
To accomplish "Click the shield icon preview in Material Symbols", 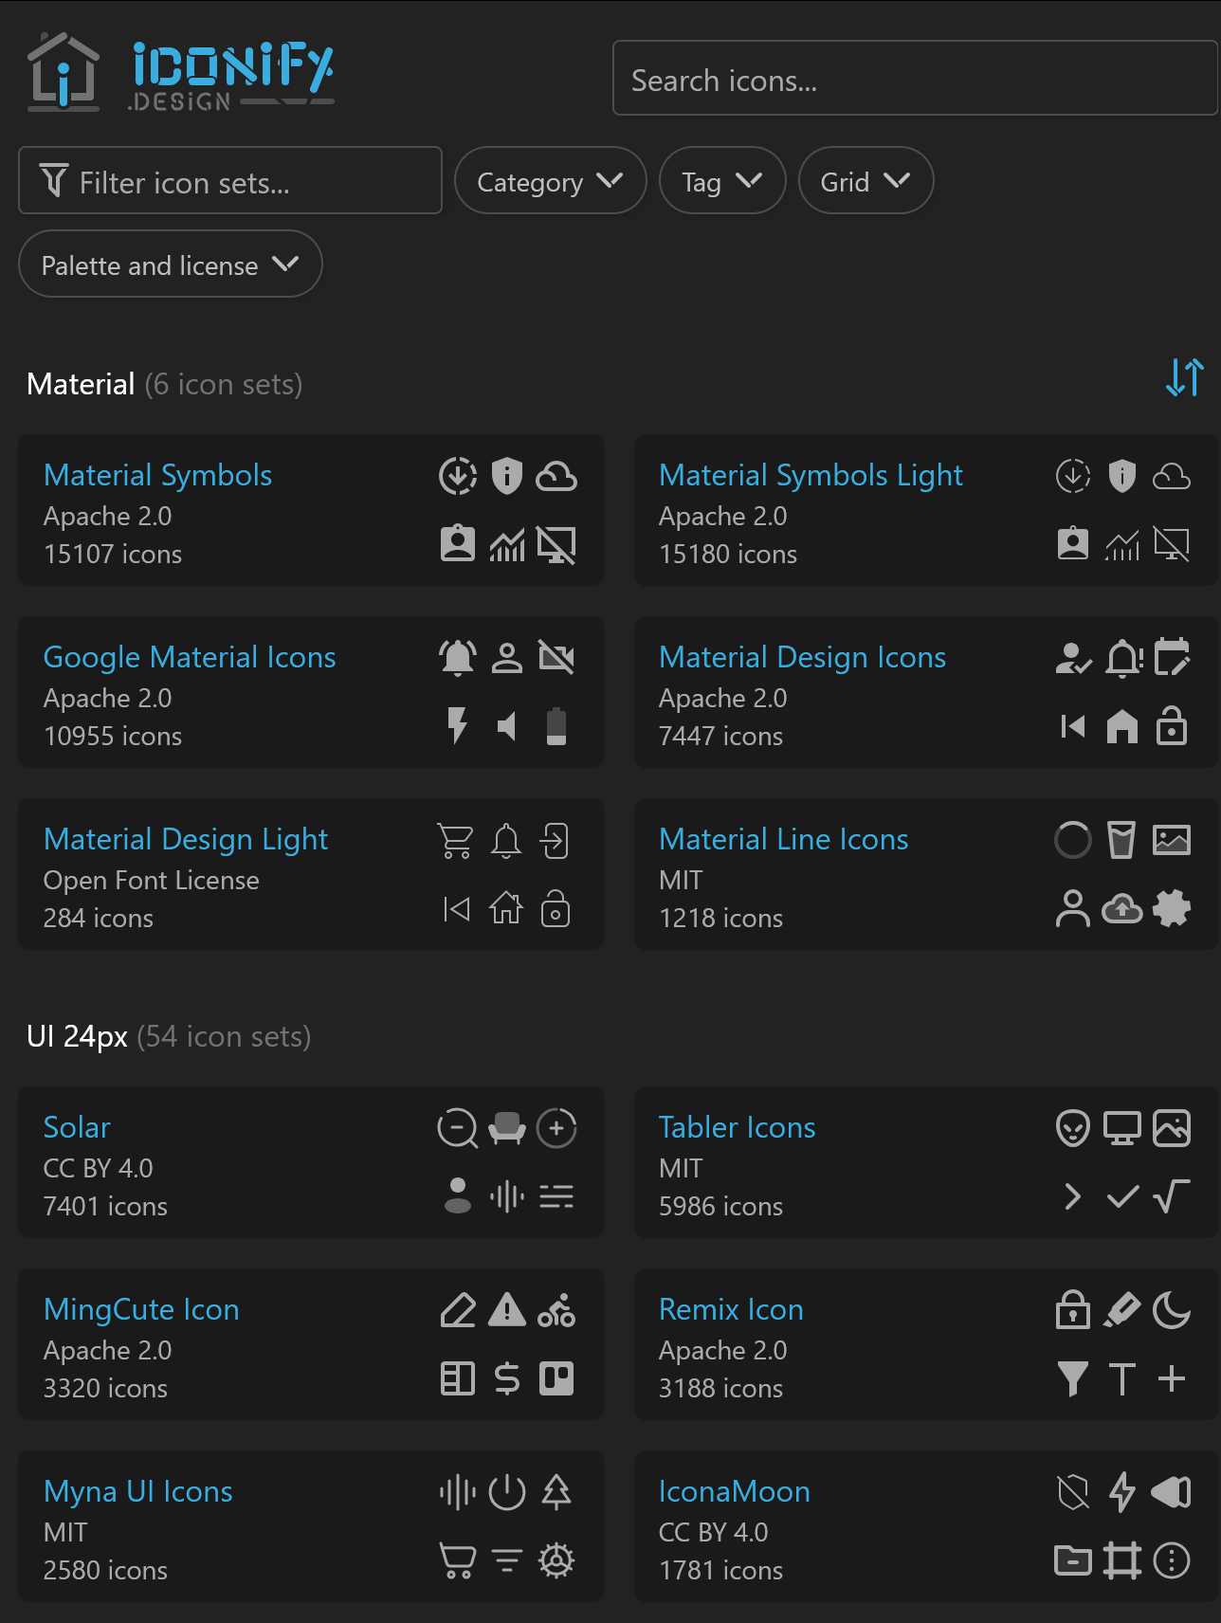I will click(507, 476).
